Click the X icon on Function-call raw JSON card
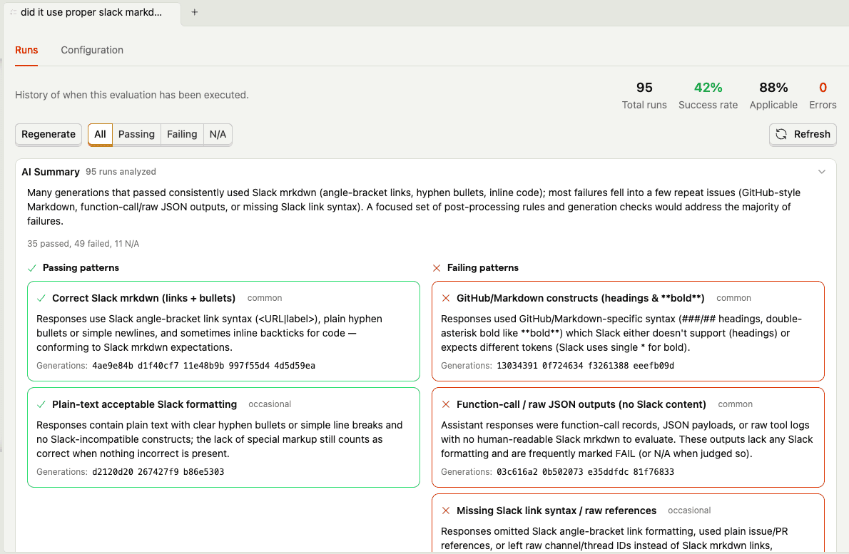Image resolution: width=849 pixels, height=554 pixels. 447,404
